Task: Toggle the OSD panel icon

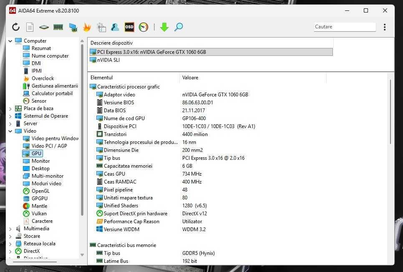Action: point(129,27)
